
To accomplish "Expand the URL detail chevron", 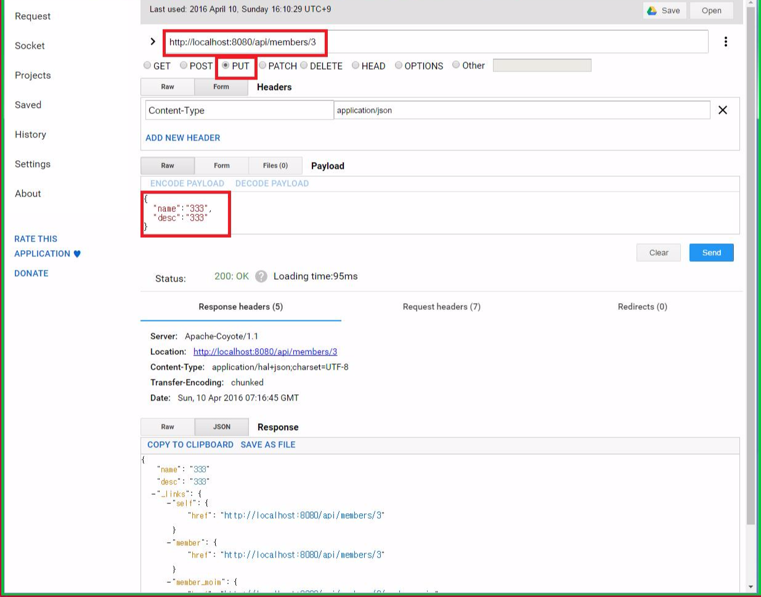I will pos(152,41).
